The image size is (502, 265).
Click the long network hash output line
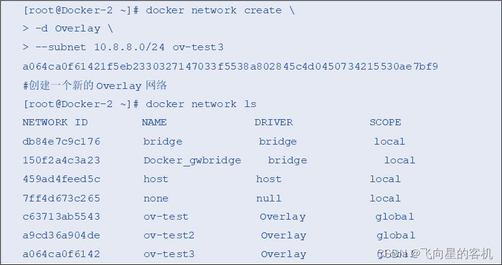230,67
